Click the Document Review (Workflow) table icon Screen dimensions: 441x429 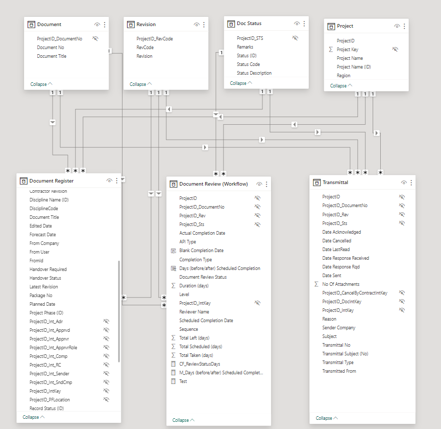173,184
